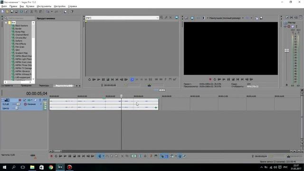
Task: Click the plug-in search field
Action: [21, 18]
